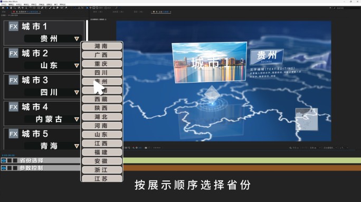
Task: Toggle visibility eye of 省份选择 layer
Action: click(x=4, y=160)
